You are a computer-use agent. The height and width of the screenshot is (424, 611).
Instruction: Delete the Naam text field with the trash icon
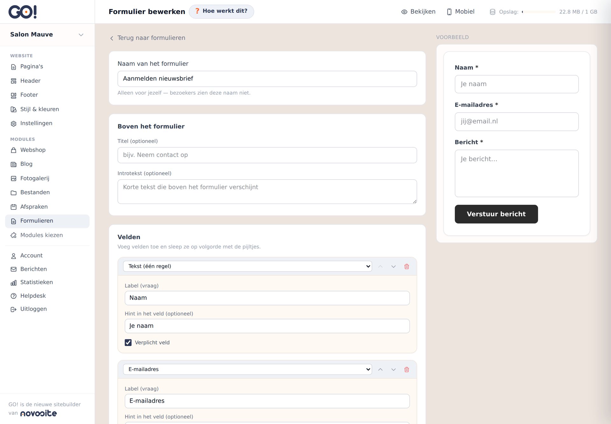click(406, 267)
